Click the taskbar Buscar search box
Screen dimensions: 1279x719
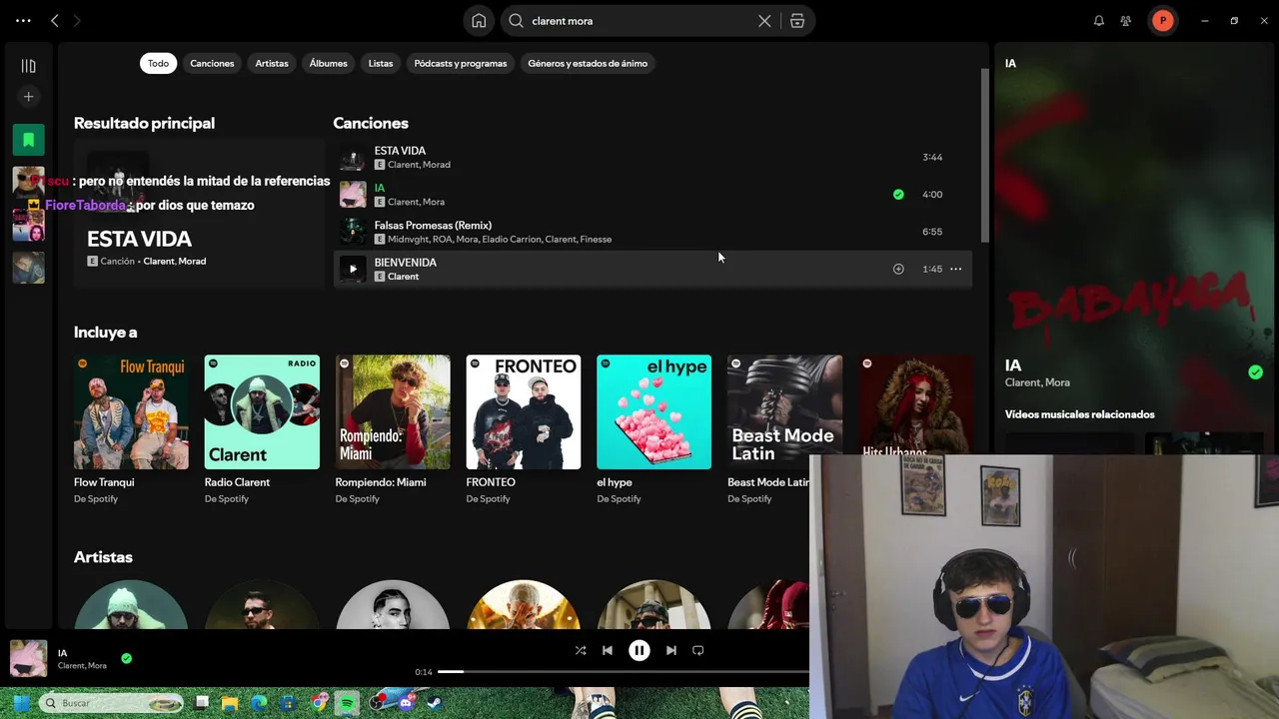(111, 703)
